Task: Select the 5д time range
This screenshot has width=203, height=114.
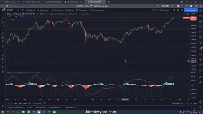Action: pos(11,103)
